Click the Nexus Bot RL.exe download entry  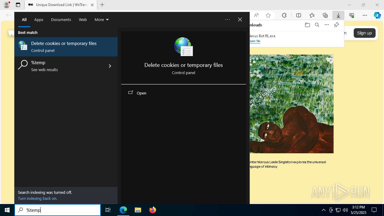(297, 38)
